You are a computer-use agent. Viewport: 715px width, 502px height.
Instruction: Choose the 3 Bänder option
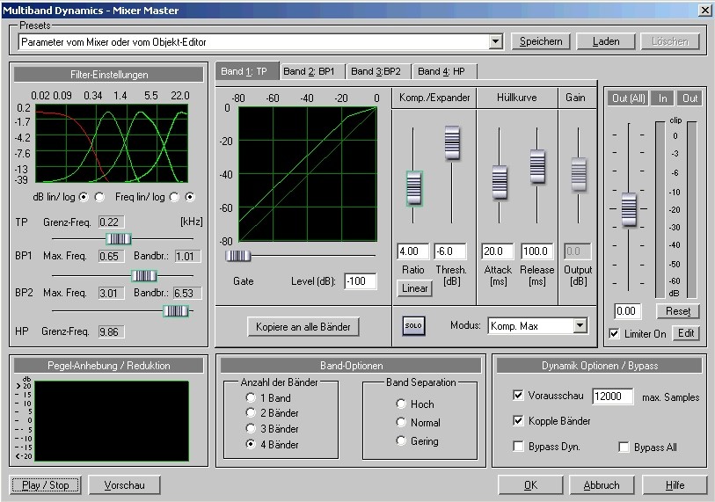pyautogui.click(x=251, y=428)
